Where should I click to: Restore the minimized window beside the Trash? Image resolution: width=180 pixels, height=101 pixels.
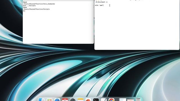pos(130,100)
